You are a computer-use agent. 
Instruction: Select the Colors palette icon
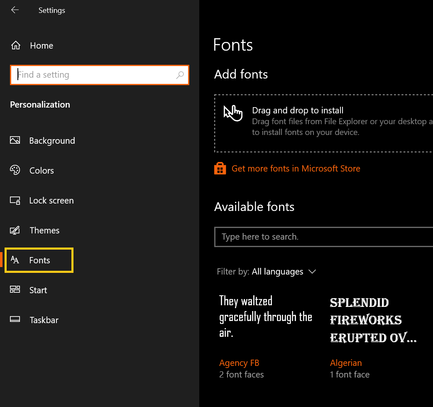15,170
